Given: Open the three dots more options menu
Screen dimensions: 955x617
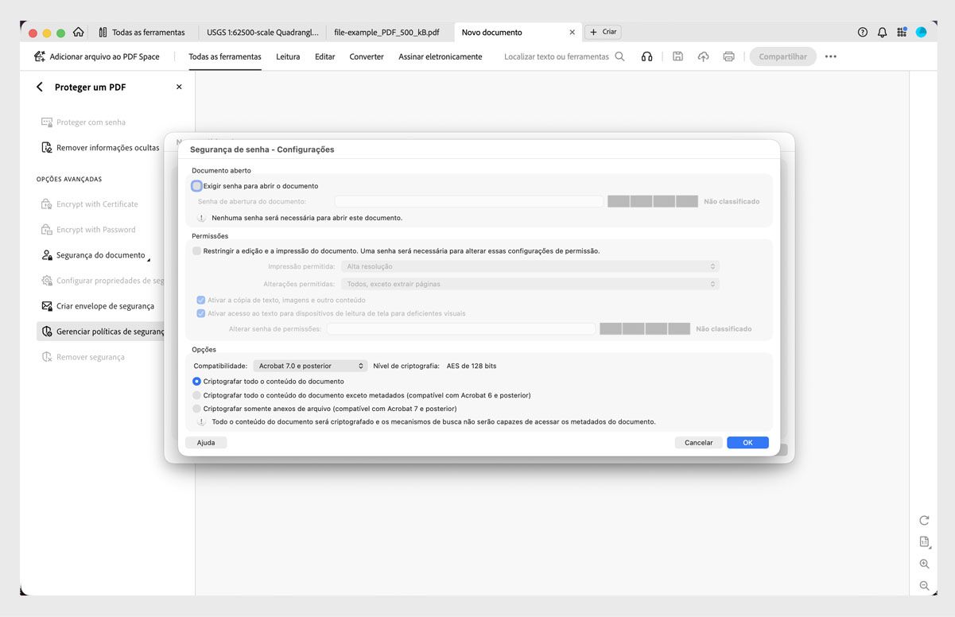Looking at the screenshot, I should point(831,56).
